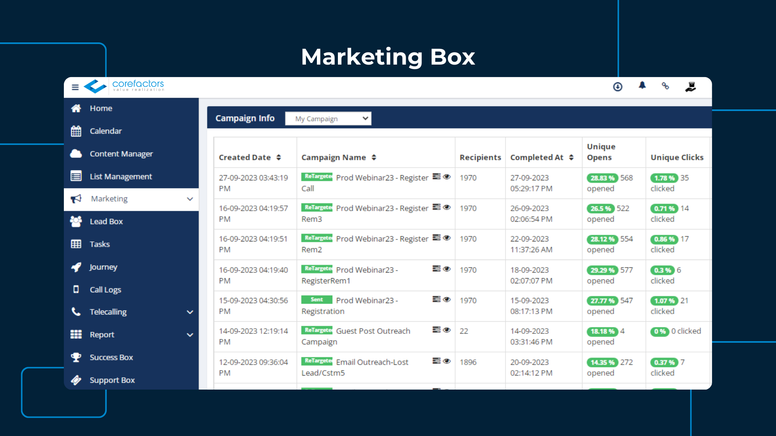Sort table by Created Date
The height and width of the screenshot is (436, 776).
(x=278, y=157)
